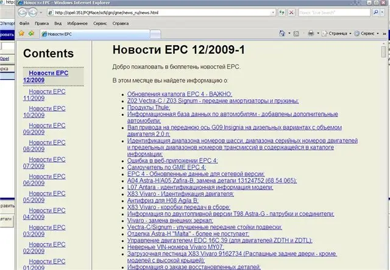Screen dimensions: 390x270
Task: Open the recent pages dropdown beside Forward
Action: point(41,12)
